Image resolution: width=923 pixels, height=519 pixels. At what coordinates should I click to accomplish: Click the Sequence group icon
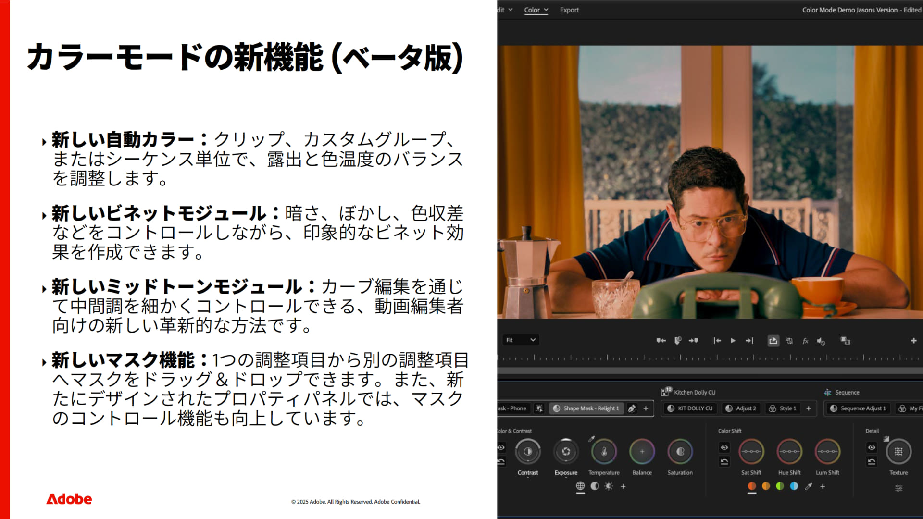click(828, 392)
